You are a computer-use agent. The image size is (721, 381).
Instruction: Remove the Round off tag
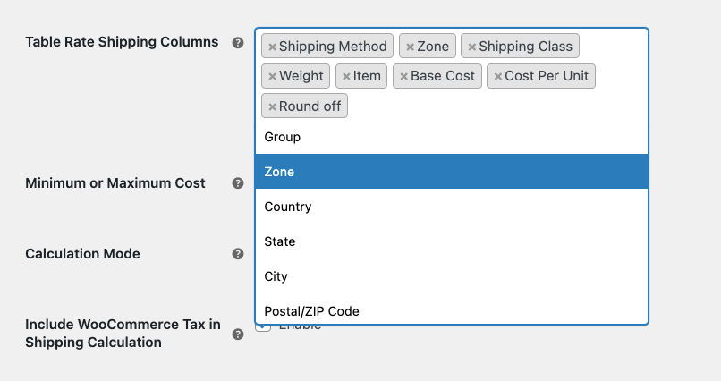tap(272, 106)
